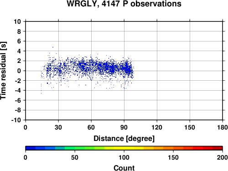
Task: Click the y-axis tick label 10
Action: point(17,21)
